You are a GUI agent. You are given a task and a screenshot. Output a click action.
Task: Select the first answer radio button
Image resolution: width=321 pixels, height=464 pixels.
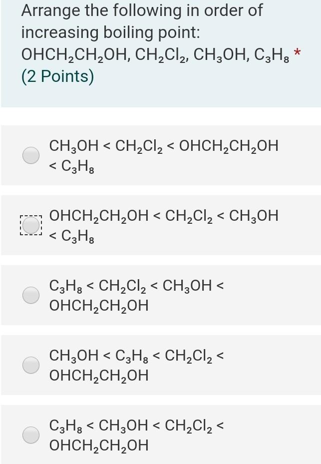pos(31,155)
